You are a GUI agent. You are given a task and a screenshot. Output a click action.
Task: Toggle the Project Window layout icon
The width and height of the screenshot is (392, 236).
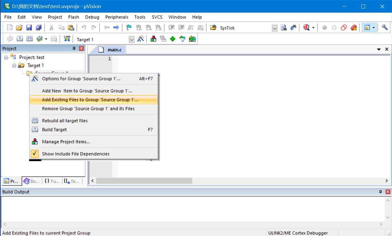(367, 28)
